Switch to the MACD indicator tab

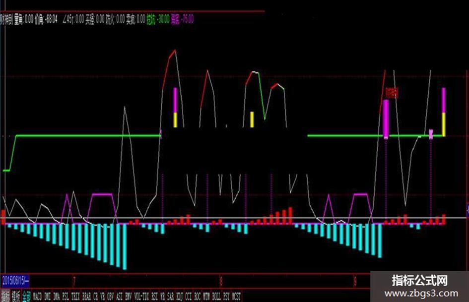37,297
